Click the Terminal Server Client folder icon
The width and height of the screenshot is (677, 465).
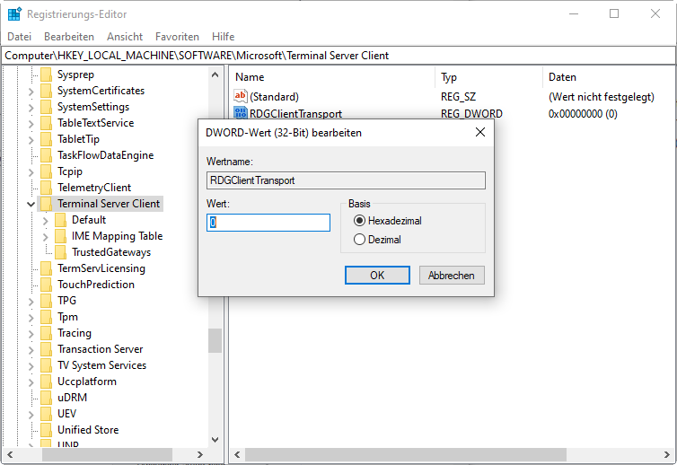coord(47,204)
